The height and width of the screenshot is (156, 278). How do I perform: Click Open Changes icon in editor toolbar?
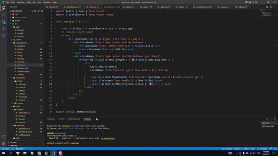coord(267,7)
